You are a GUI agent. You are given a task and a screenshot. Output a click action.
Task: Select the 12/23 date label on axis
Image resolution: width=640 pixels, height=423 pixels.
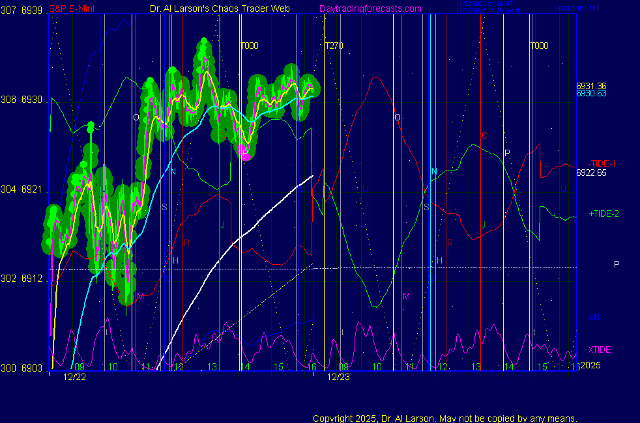coord(339,377)
